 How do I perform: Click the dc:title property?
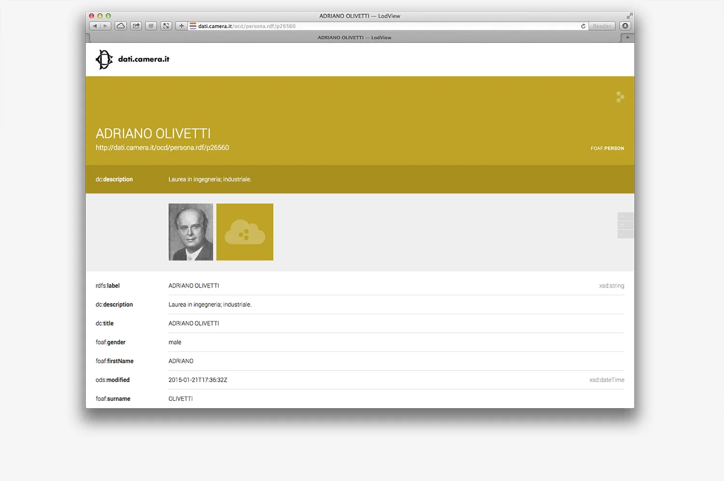105,323
